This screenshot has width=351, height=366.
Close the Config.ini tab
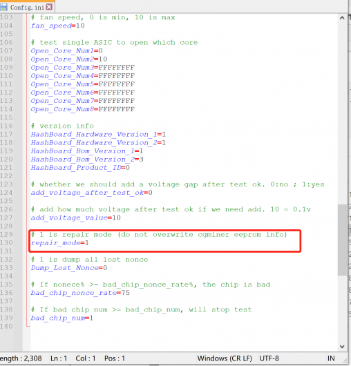49,7
